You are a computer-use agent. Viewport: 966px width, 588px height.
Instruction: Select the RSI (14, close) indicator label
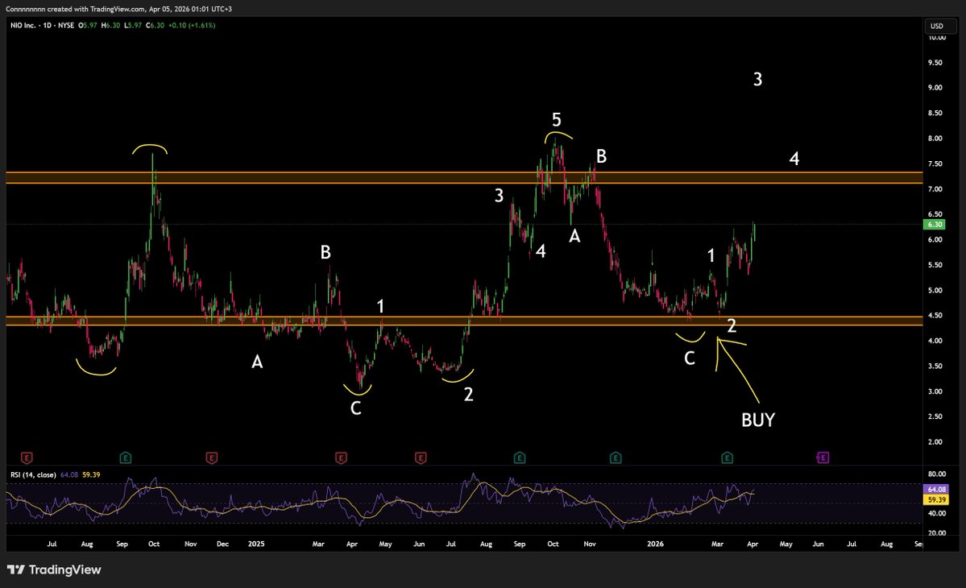click(33, 474)
